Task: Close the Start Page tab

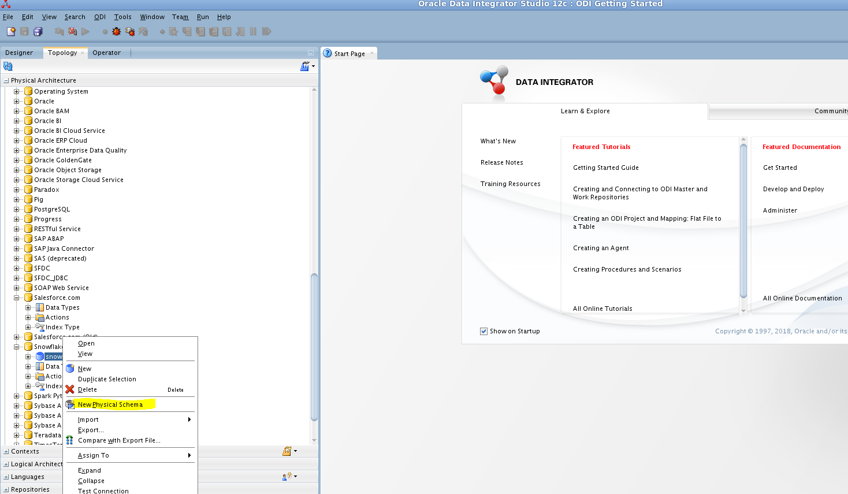Action: click(372, 53)
